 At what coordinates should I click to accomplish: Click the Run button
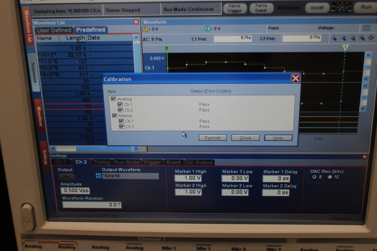(x=366, y=7)
